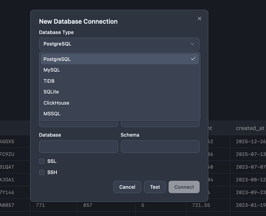Pick TiDB from the dropdown options
Image resolution: width=266 pixels, height=216 pixels.
click(49, 81)
